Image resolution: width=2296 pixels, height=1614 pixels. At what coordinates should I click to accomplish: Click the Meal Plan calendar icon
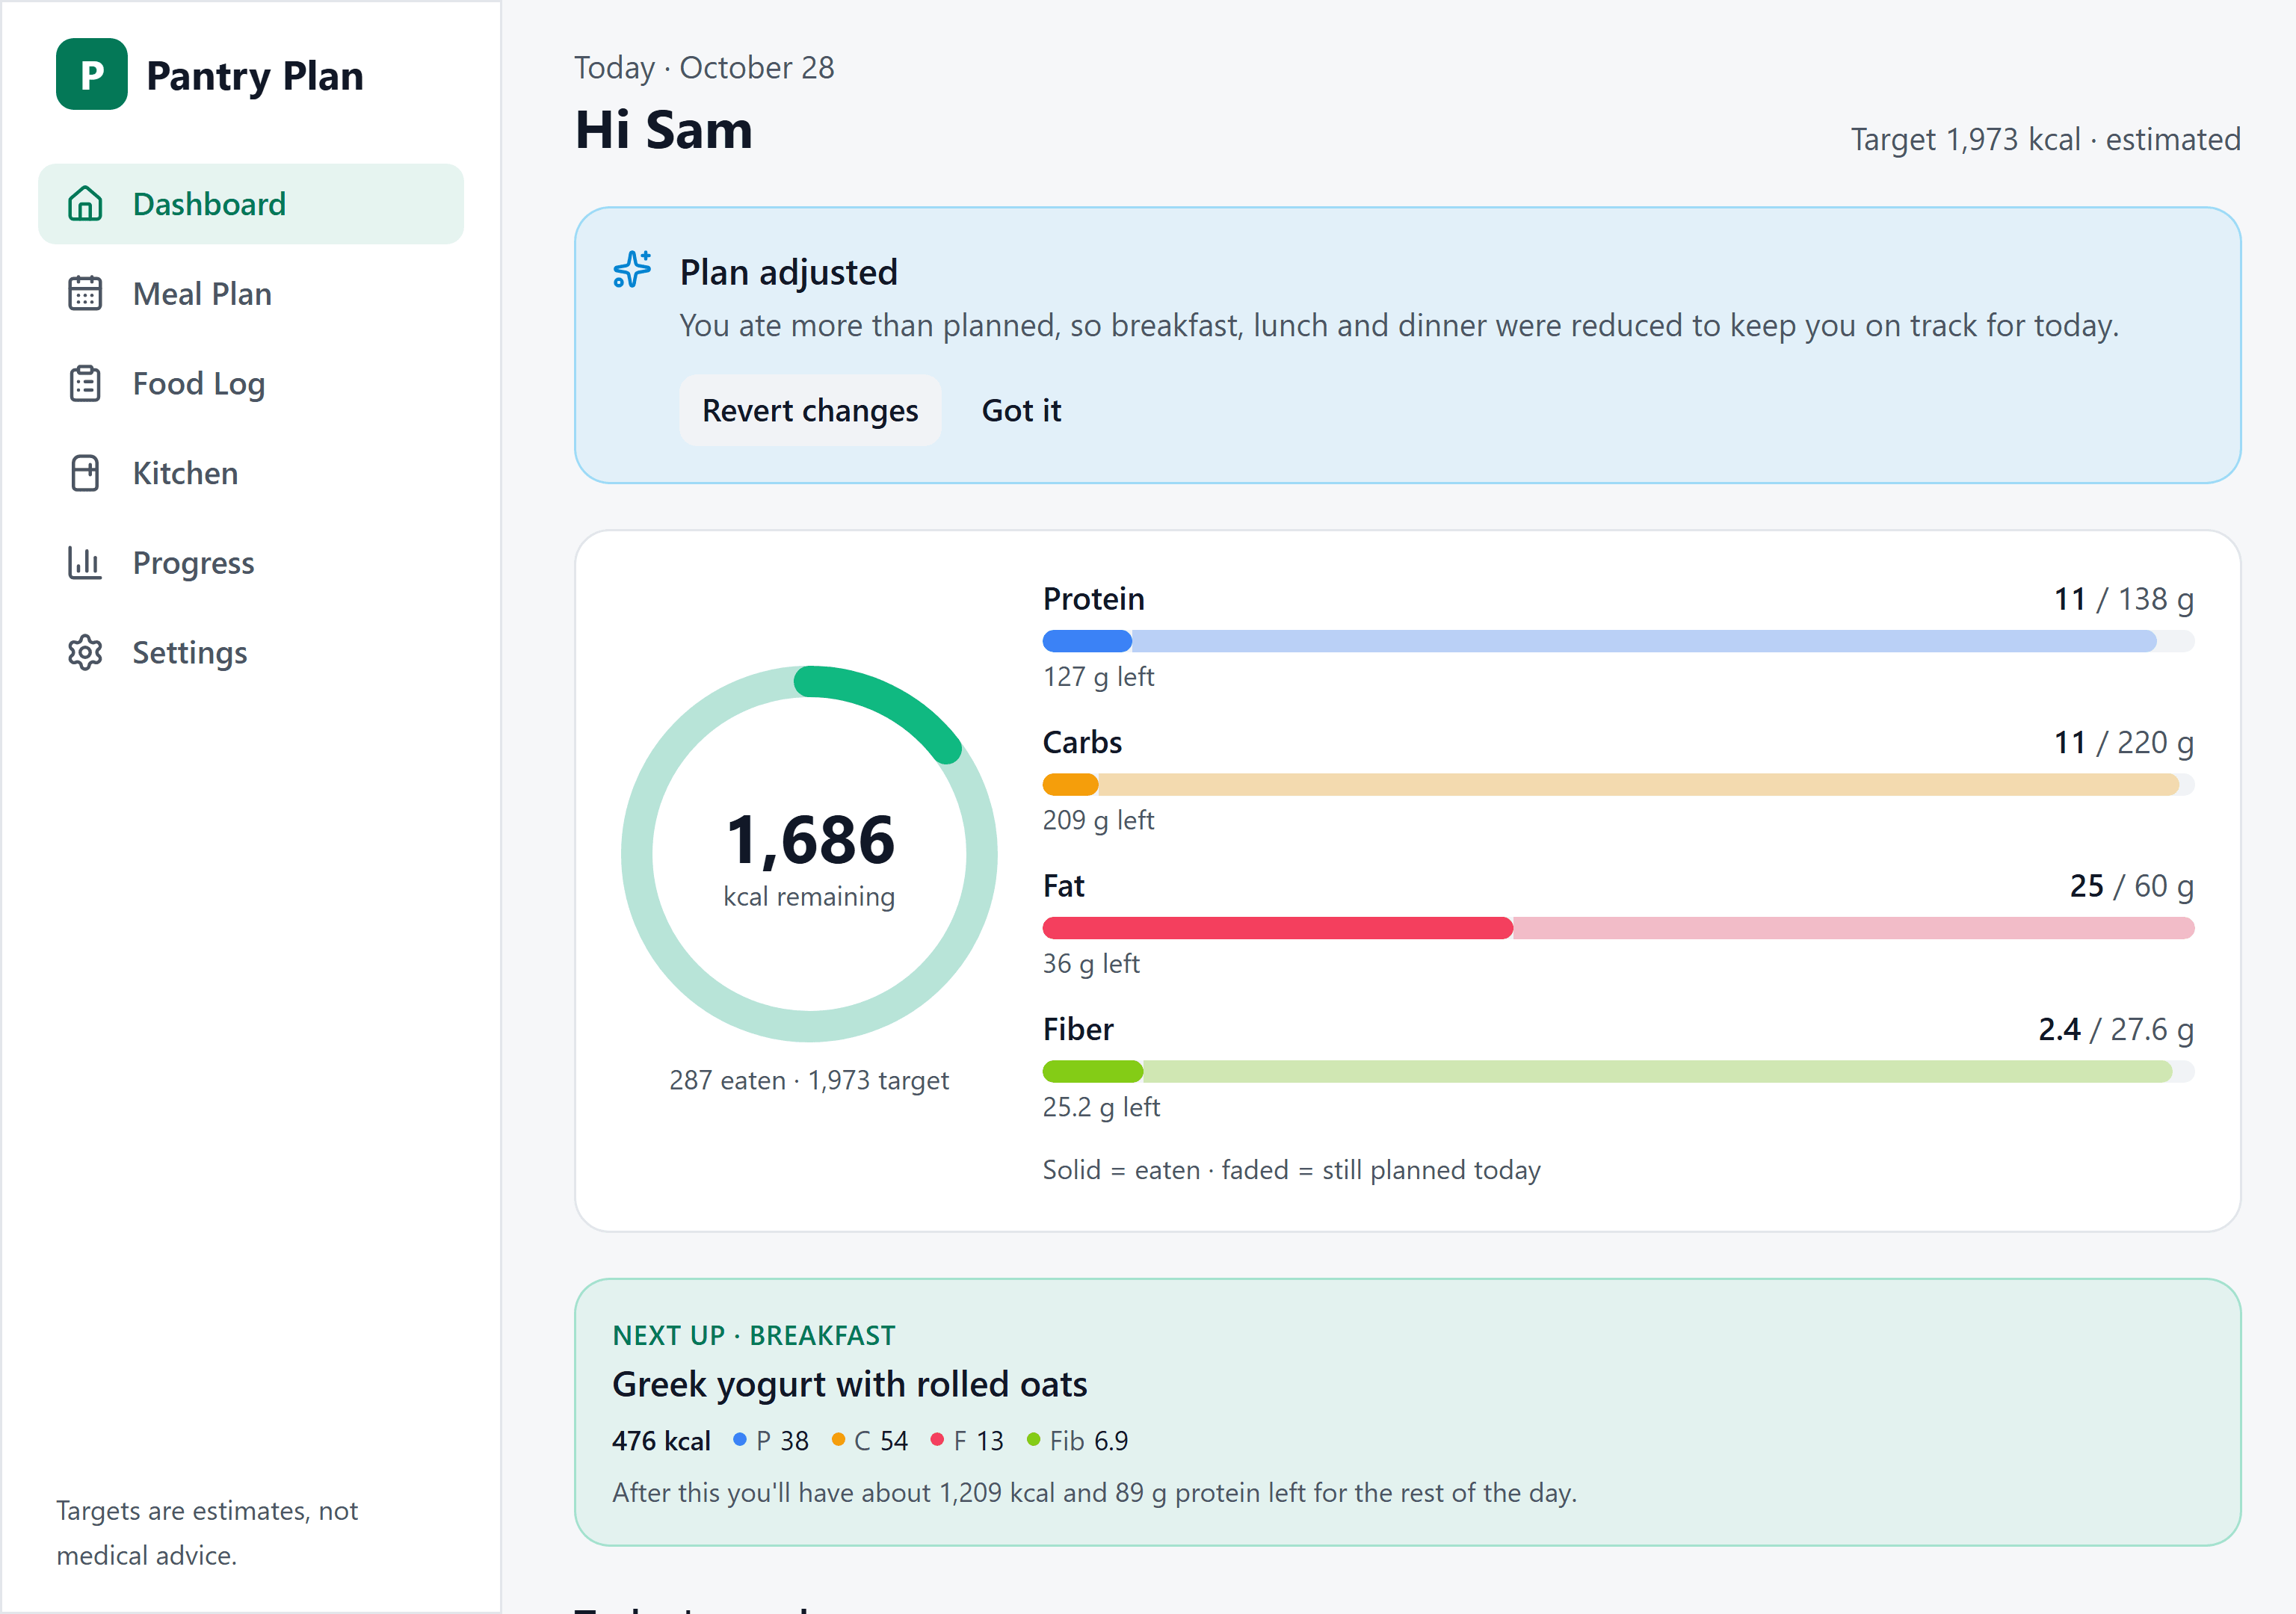click(85, 294)
